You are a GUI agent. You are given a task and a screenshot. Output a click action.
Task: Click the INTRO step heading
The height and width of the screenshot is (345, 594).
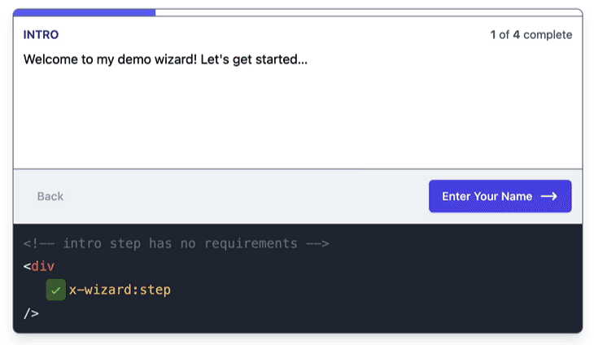click(x=41, y=35)
